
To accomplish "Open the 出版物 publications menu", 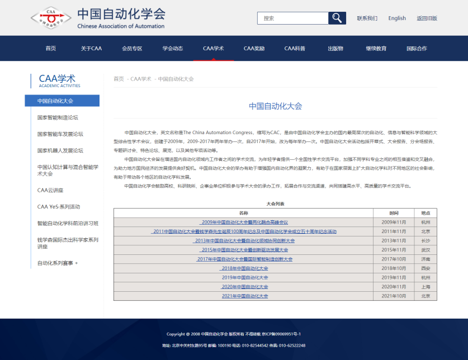I will pyautogui.click(x=335, y=49).
